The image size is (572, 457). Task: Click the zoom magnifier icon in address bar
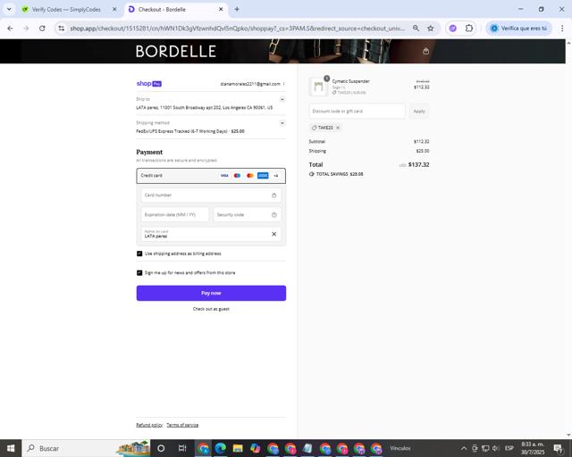(416, 28)
